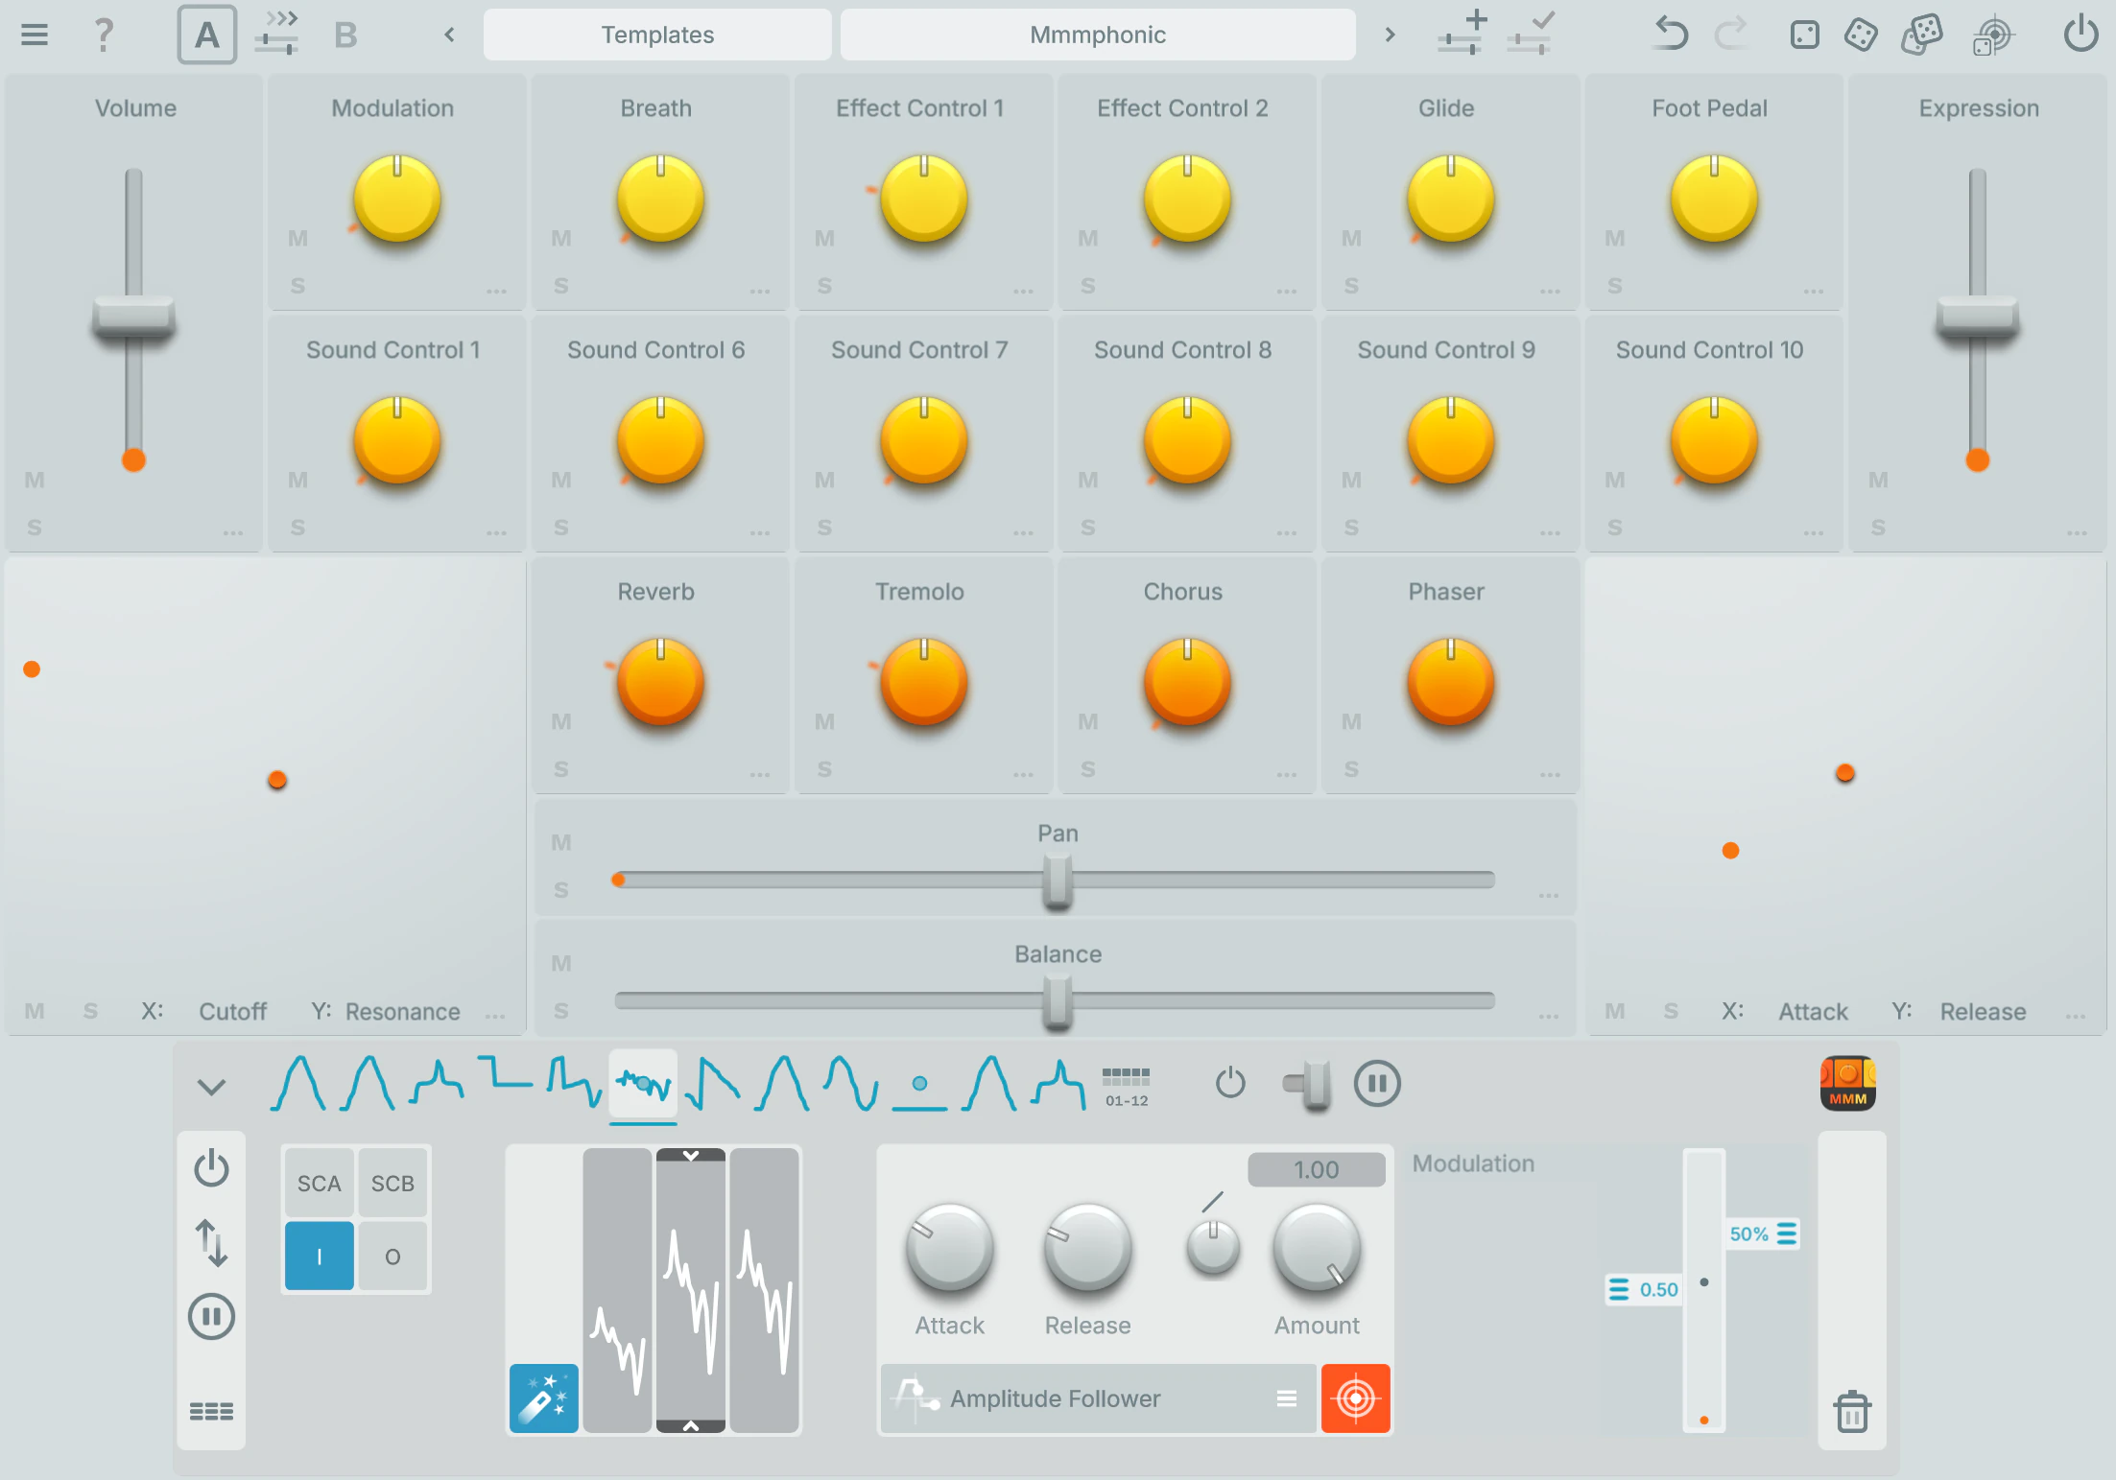Copy A to B with arrows icon
Screen dimensions: 2116x1480
coord(277,34)
